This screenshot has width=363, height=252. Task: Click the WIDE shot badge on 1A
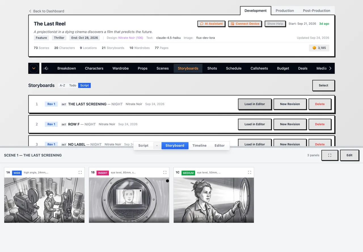click(x=17, y=173)
